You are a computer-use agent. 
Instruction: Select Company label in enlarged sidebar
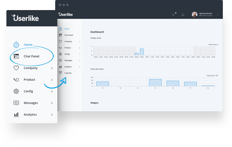[30, 68]
